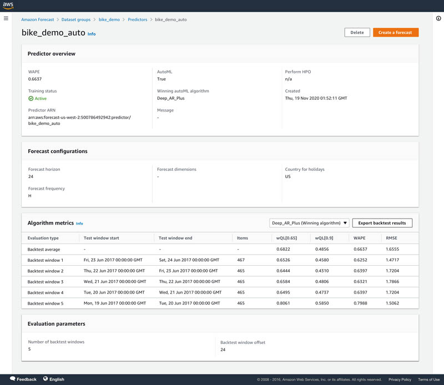
Task: Click WAPE column header in metrics table
Action: coord(359,238)
